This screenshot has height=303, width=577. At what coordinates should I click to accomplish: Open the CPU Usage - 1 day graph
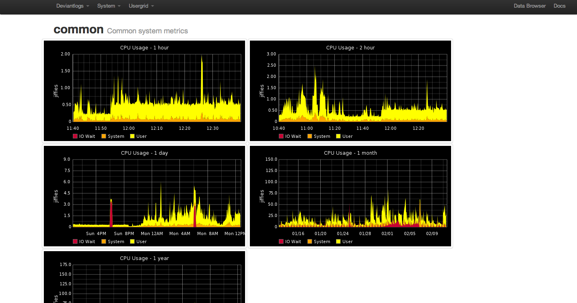(x=144, y=196)
